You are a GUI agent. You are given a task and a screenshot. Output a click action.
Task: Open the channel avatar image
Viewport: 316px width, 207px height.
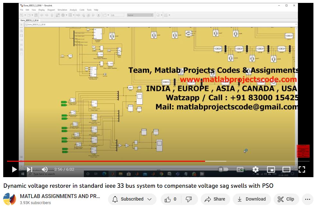click(x=10, y=199)
